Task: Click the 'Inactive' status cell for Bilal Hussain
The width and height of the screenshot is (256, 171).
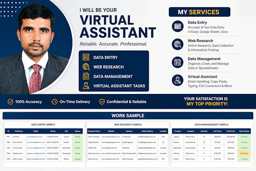Action: pyautogui.click(x=78, y=159)
